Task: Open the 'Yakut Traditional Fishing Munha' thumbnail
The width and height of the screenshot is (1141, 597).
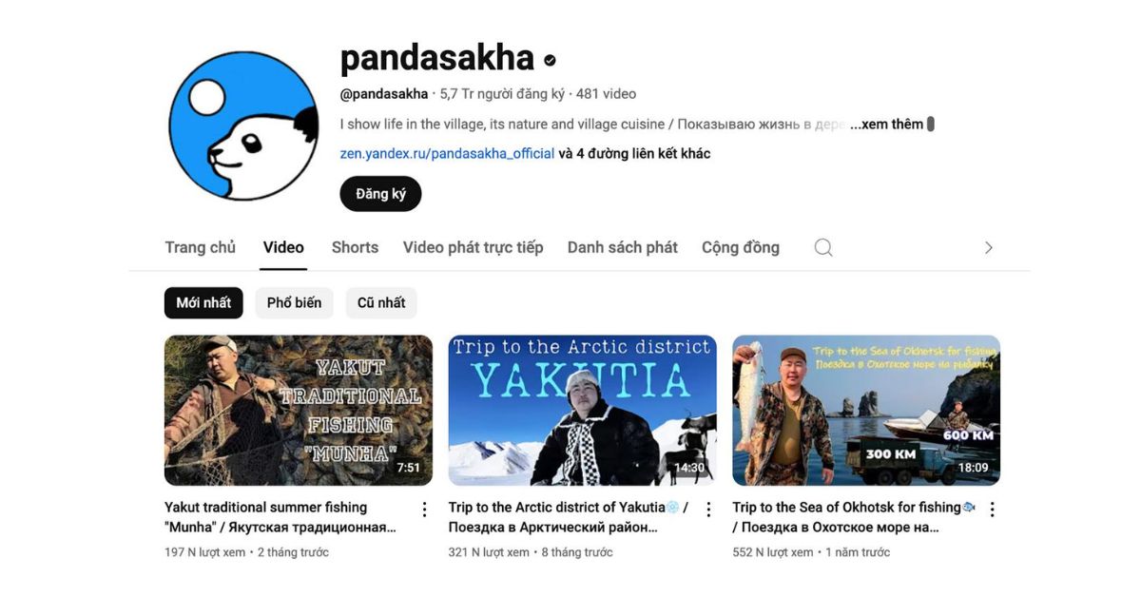Action: 299,410
